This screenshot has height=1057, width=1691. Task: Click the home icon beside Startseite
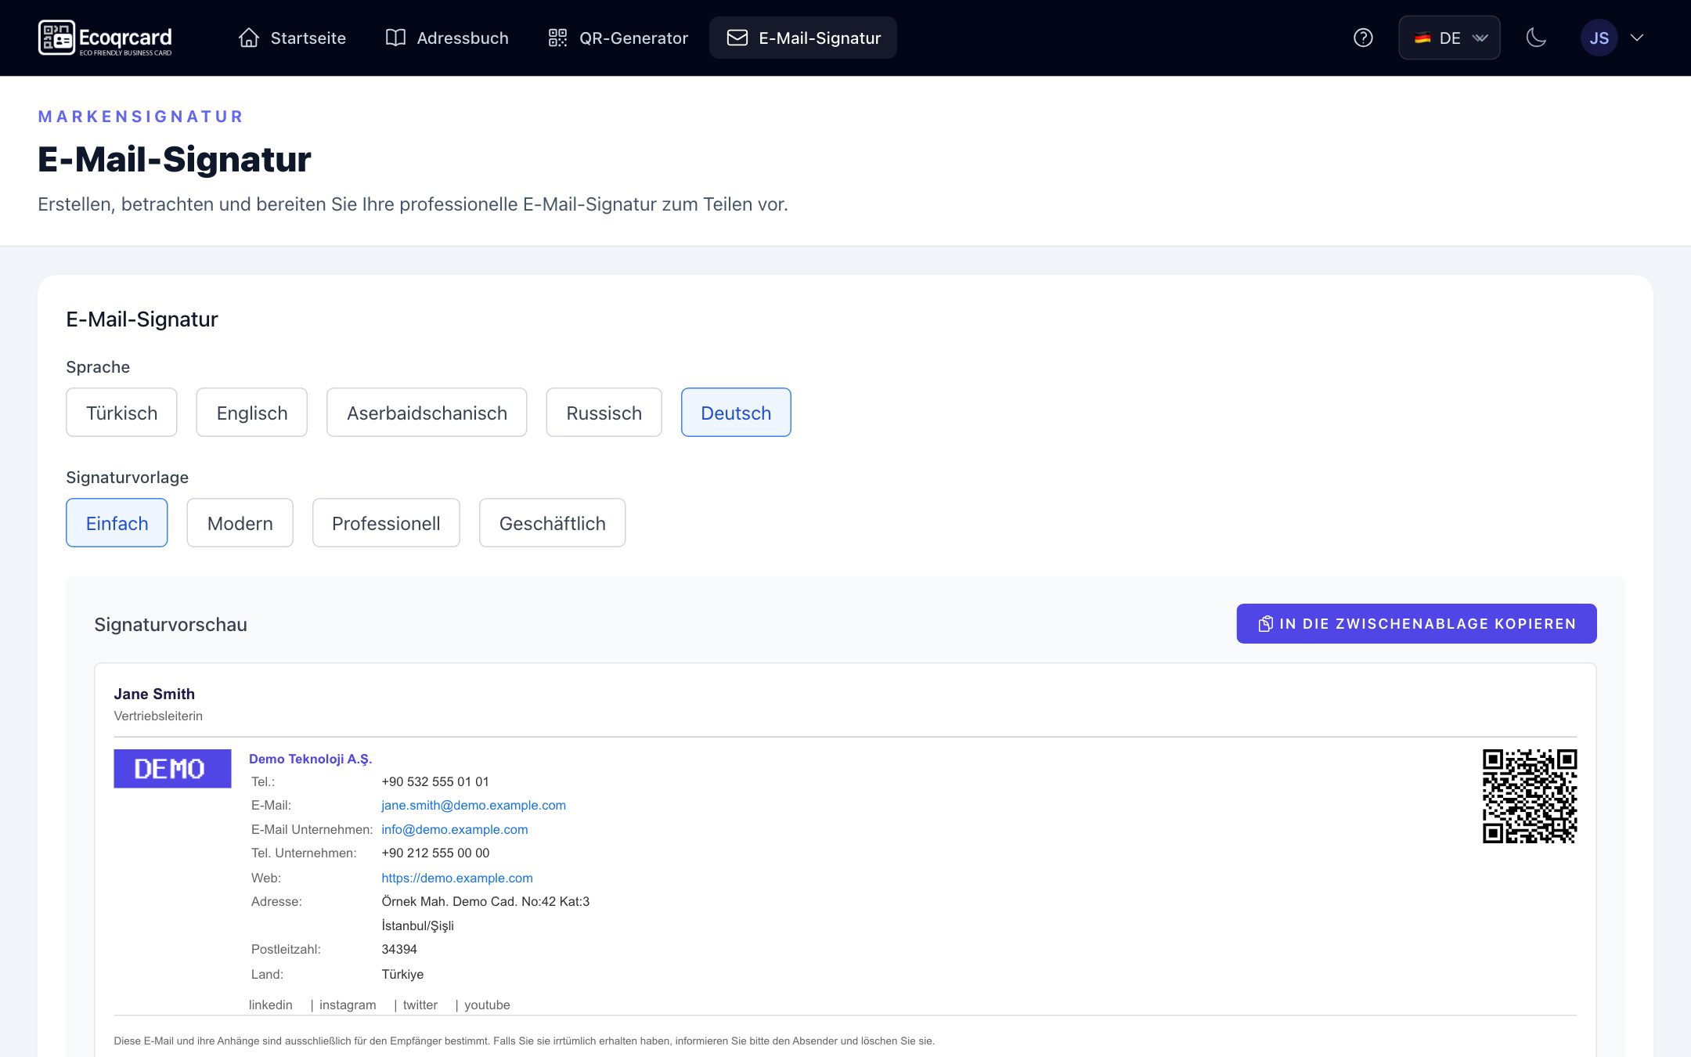pos(248,38)
